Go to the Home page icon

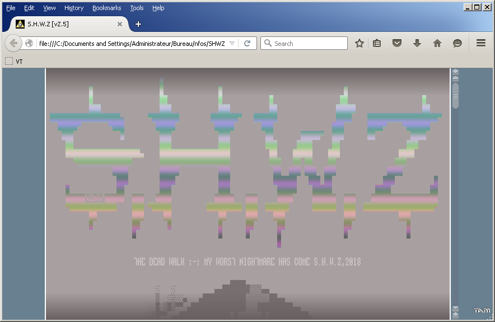tap(437, 43)
